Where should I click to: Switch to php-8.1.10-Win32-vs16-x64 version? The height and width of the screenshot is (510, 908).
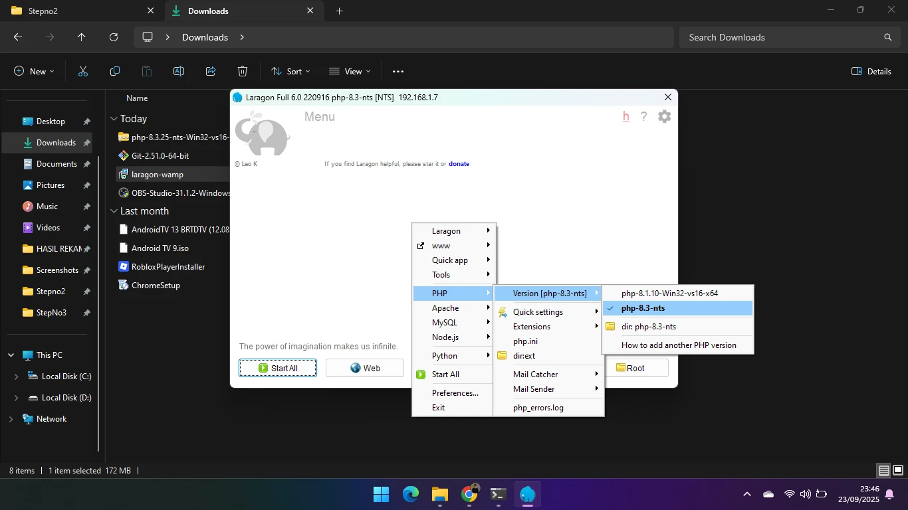point(669,293)
